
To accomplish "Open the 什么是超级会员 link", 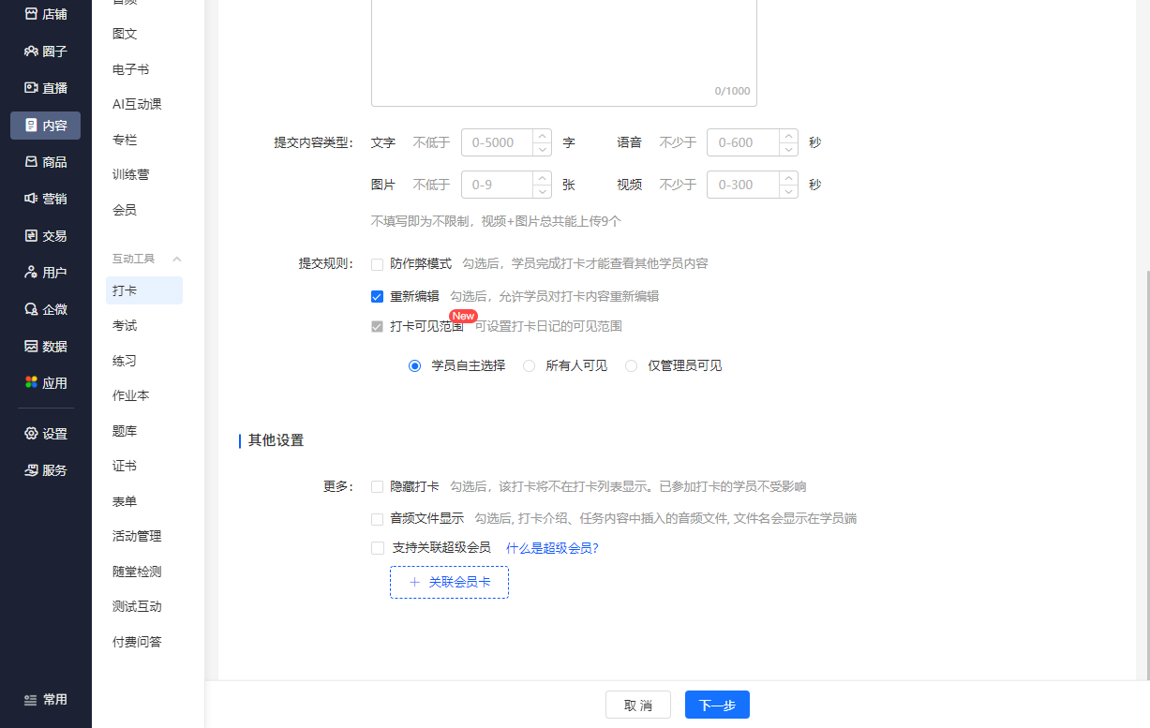I will (x=553, y=547).
